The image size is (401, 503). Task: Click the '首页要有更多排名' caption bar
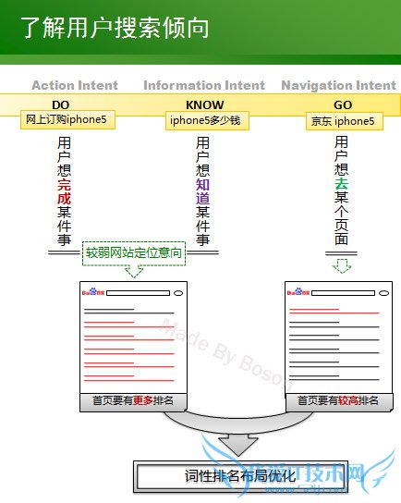(133, 401)
